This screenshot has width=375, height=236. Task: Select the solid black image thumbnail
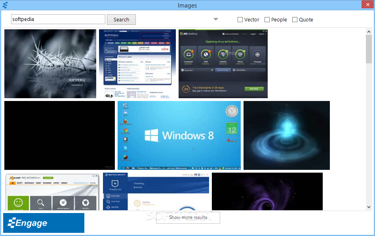[59, 135]
